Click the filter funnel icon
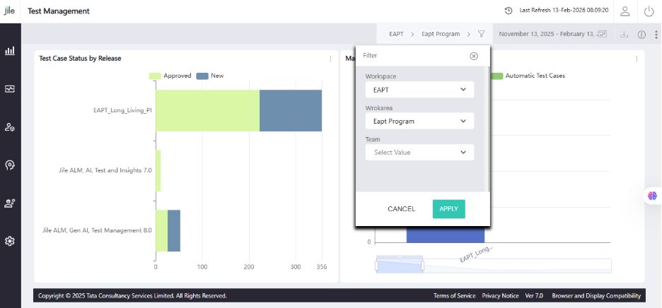Screen dimensions: 662x308 (x=482, y=34)
